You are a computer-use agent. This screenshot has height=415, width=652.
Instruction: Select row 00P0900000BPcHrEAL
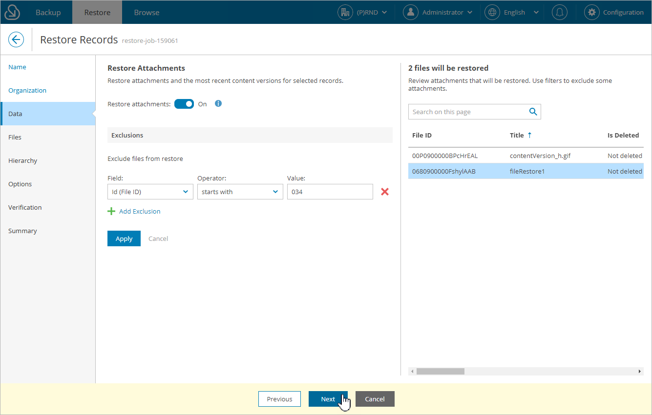point(526,156)
